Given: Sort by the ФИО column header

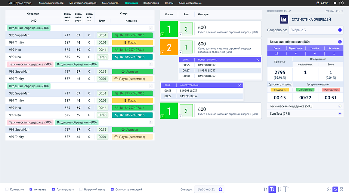Looking at the screenshot, I should coord(33,21).
